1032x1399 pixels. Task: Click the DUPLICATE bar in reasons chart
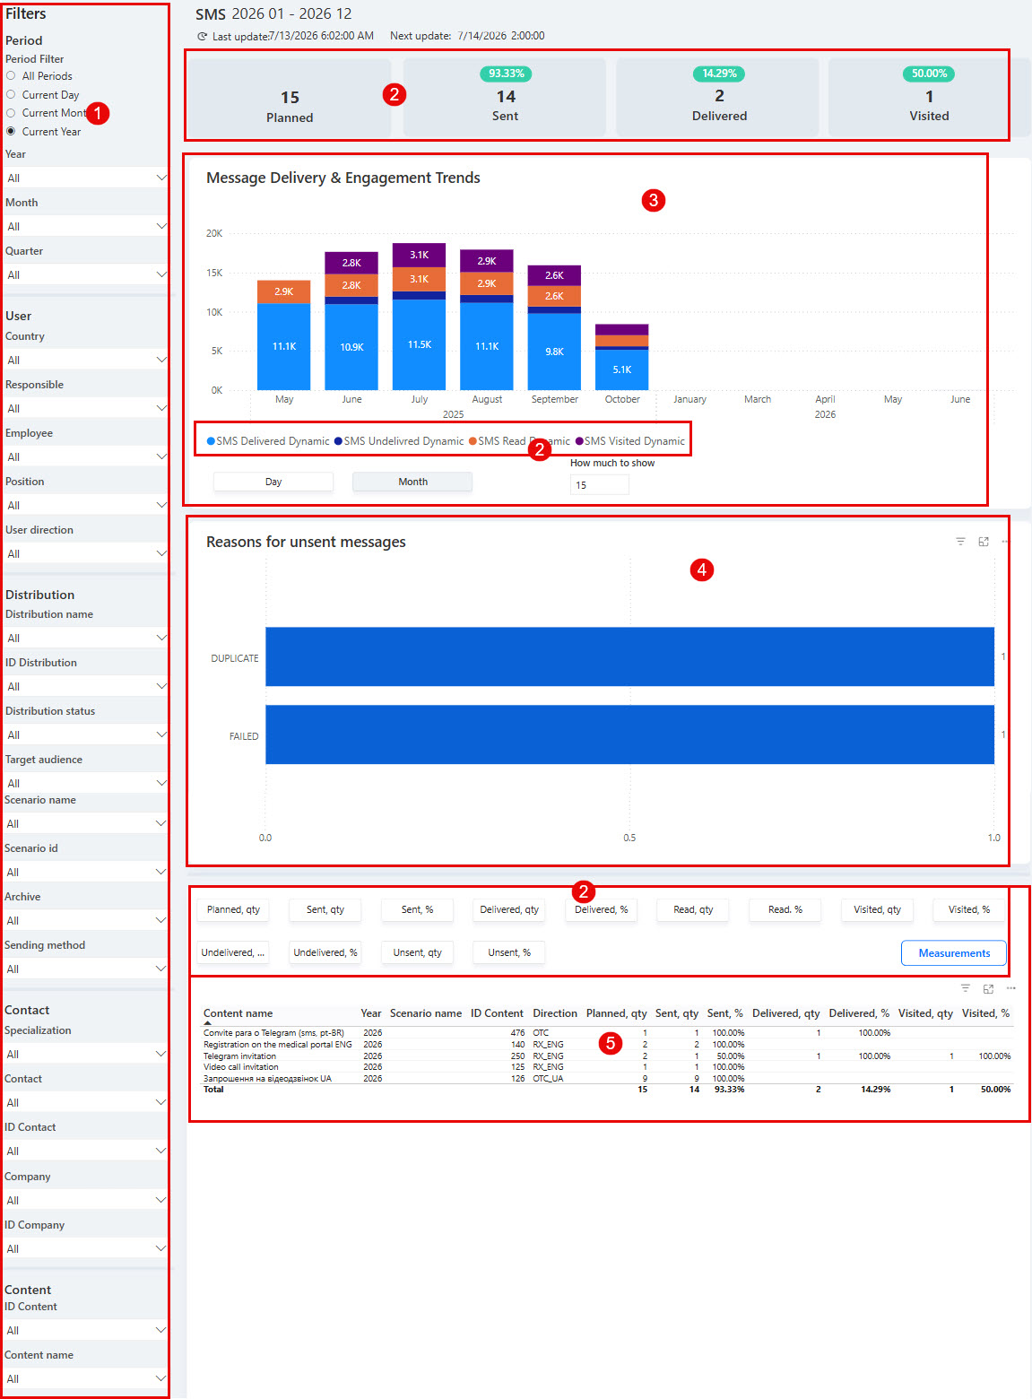coord(629,656)
